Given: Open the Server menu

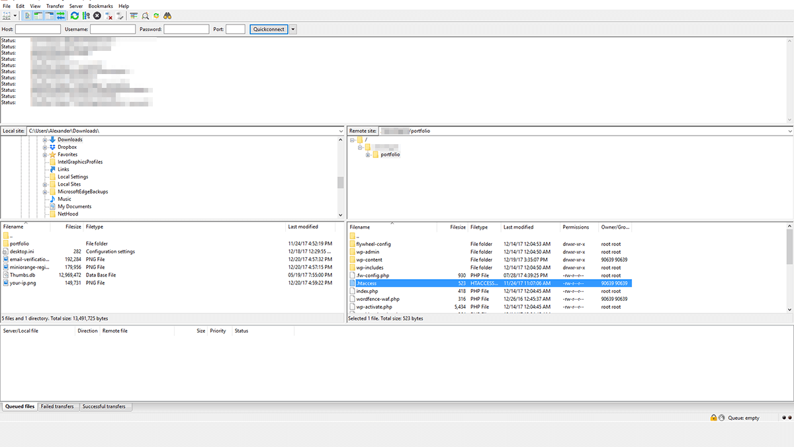Looking at the screenshot, I should [76, 5].
